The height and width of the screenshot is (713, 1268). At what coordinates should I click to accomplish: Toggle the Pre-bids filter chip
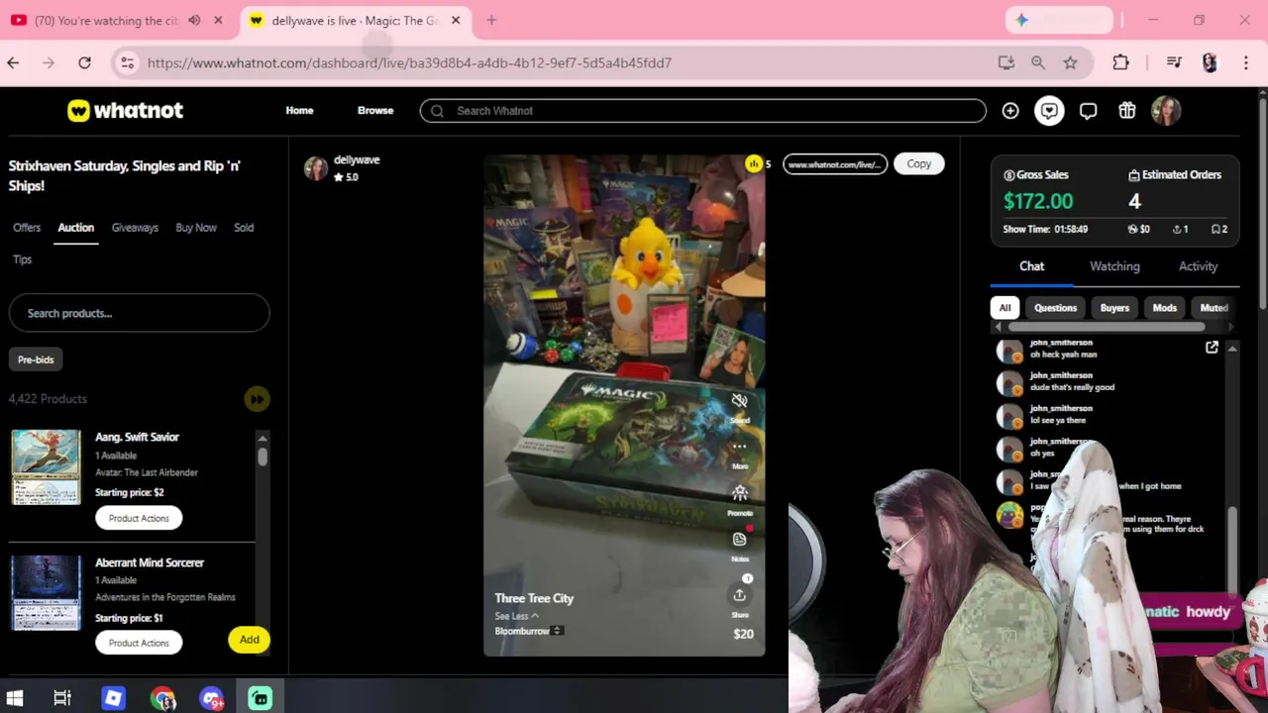pyautogui.click(x=36, y=359)
